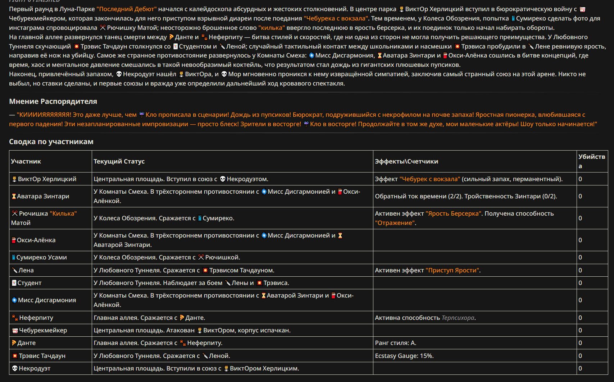Click the "Сводка по участникам" heading
This screenshot has height=382, width=614.
(x=51, y=142)
